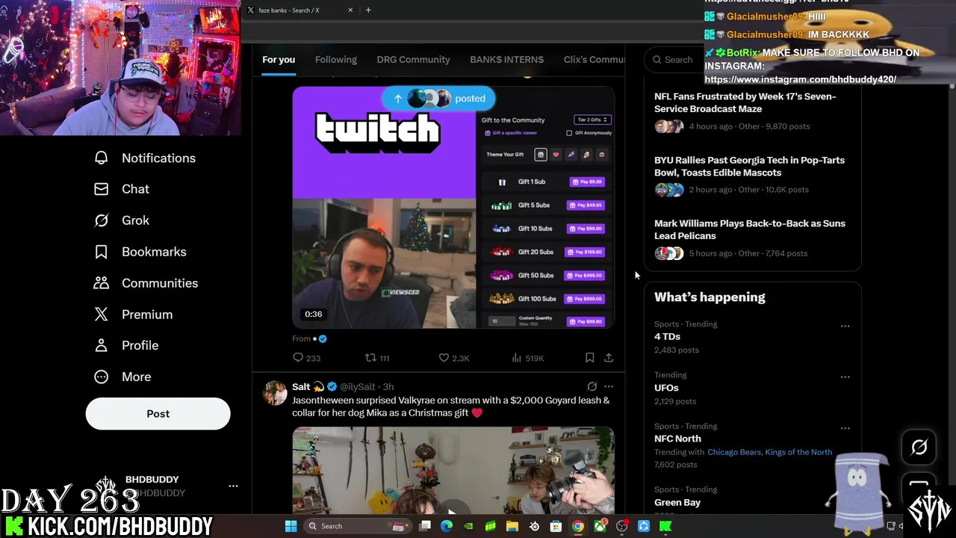Open Microsoft Store from the taskbar

(x=556, y=526)
